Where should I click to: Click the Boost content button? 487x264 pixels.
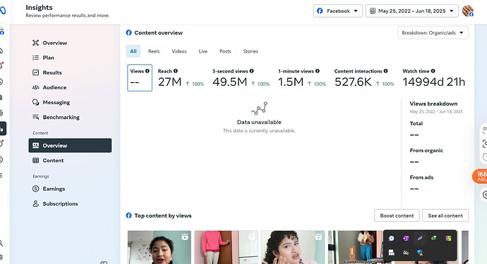click(397, 215)
